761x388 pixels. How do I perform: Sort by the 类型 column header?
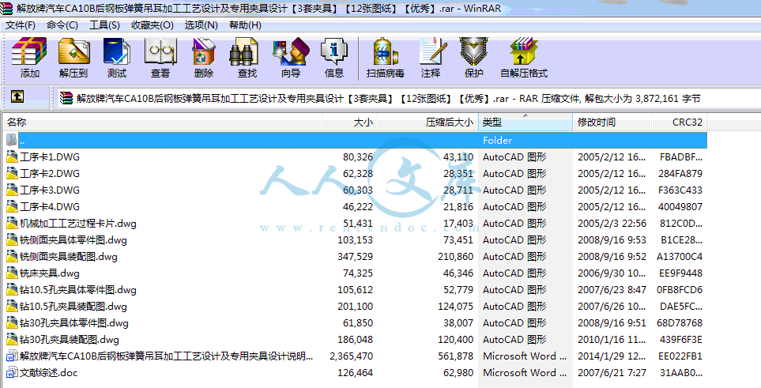[526, 122]
